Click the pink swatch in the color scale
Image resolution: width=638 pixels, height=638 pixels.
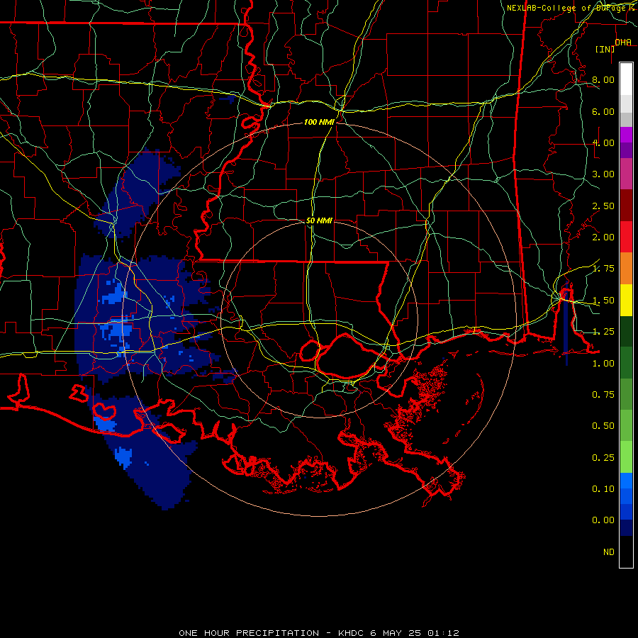(626, 174)
